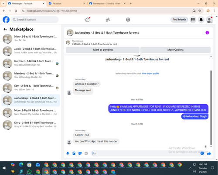The image size is (218, 175).
Task: Focus the Aa message input field
Action: tap(145, 153)
